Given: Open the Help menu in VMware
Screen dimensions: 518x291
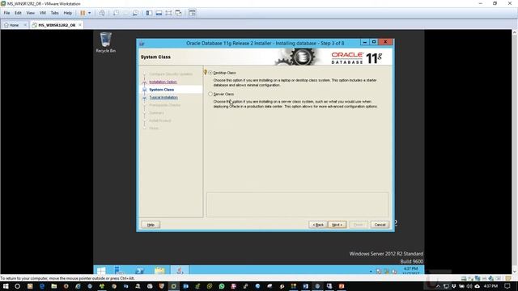Looking at the screenshot, I should [x=68, y=13].
